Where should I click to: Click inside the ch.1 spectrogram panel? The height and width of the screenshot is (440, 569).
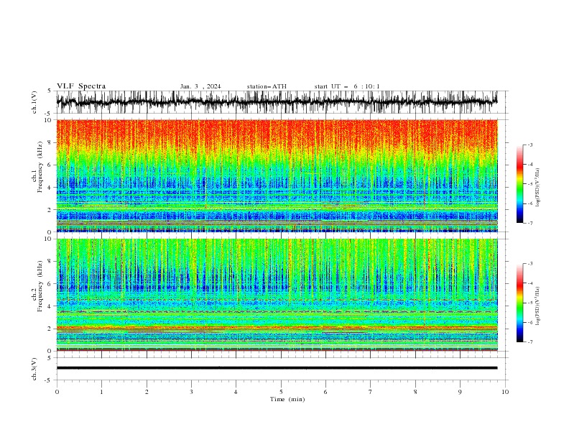click(x=277, y=175)
